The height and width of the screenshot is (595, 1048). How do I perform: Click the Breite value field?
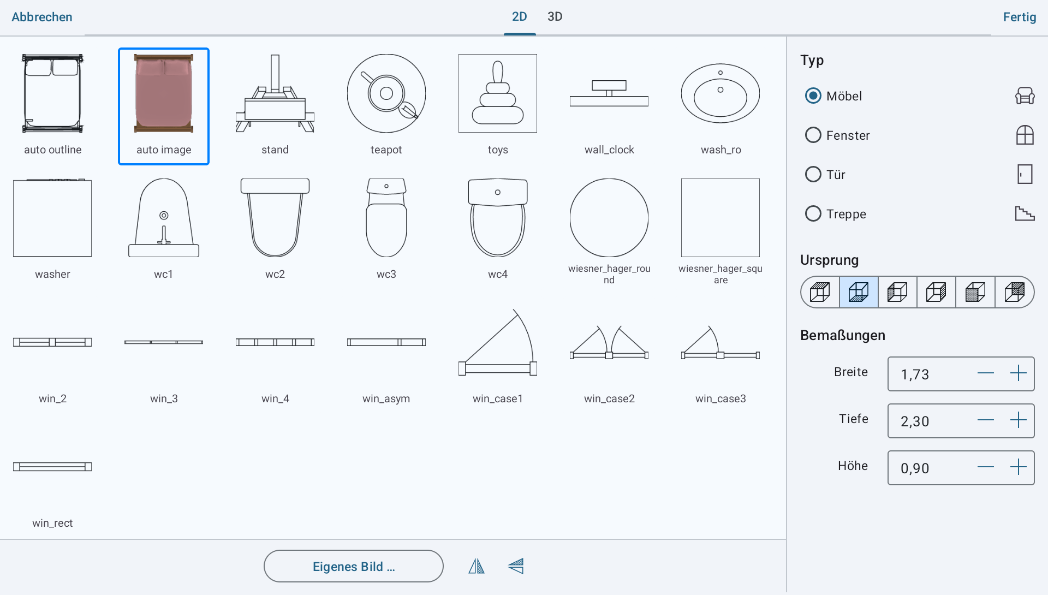(928, 374)
